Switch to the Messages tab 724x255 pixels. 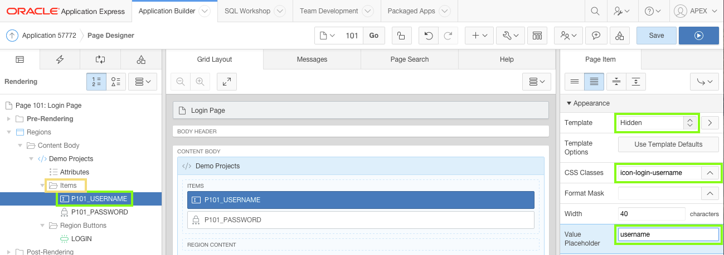[x=312, y=59]
